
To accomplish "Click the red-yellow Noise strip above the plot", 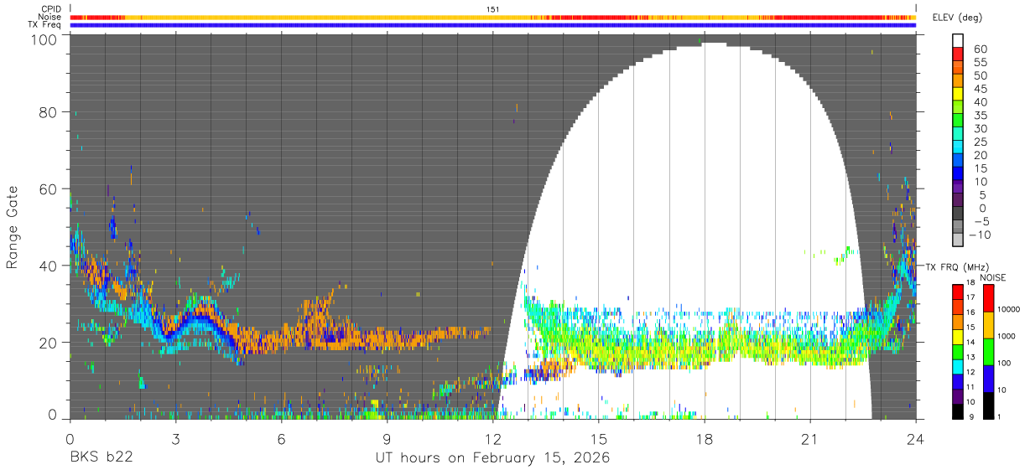I will click(x=492, y=17).
